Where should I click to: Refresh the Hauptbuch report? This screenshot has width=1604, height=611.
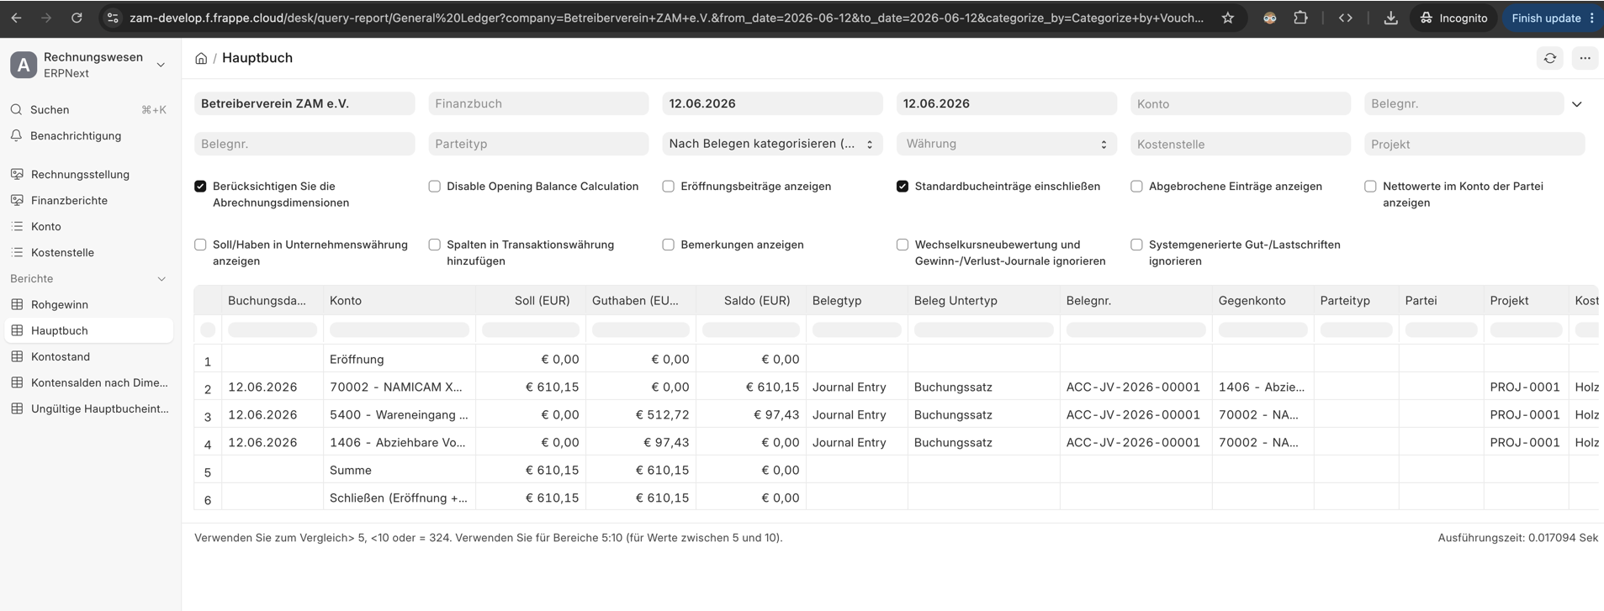[x=1550, y=58]
